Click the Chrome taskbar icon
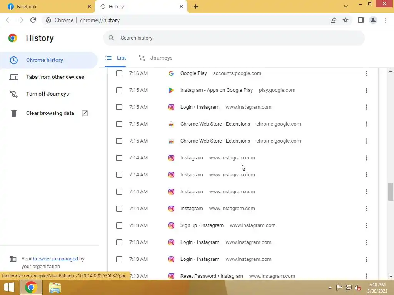The height and width of the screenshot is (295, 394). 31,287
